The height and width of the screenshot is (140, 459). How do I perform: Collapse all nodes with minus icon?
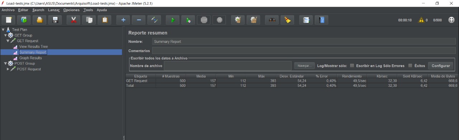[x=139, y=20]
